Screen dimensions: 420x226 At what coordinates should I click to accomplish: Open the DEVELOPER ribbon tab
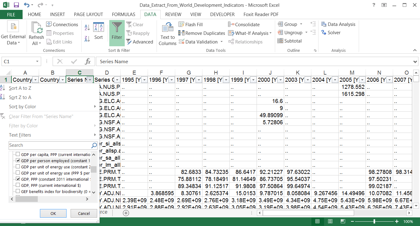click(222, 14)
